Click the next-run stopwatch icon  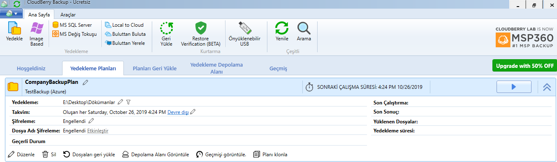point(309,87)
